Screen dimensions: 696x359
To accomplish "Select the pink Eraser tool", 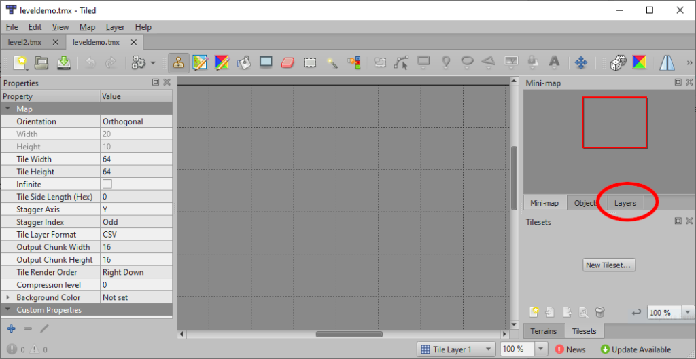I will click(x=288, y=63).
